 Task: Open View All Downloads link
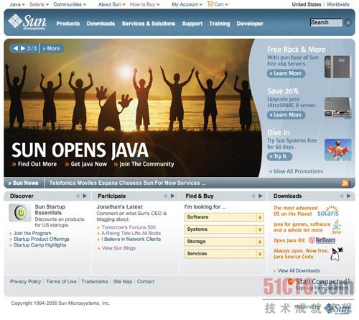click(x=299, y=270)
